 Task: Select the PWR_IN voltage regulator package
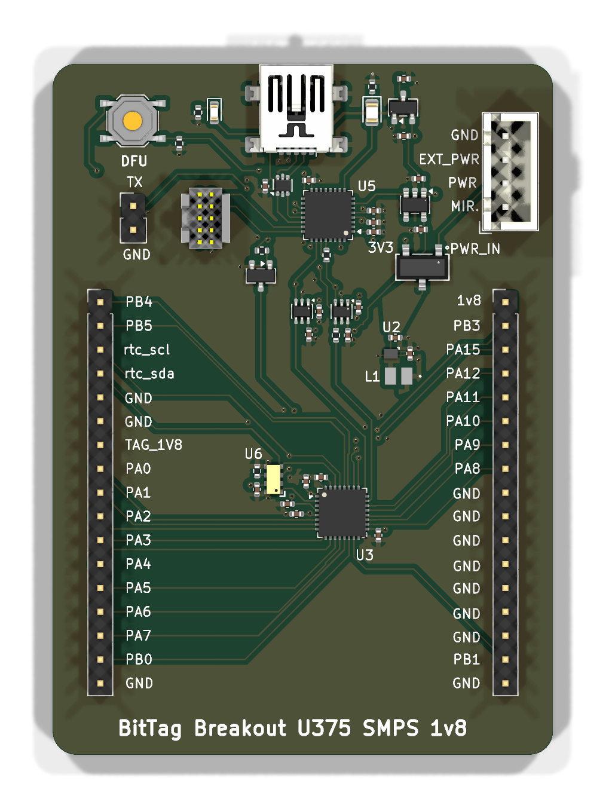[x=422, y=266]
